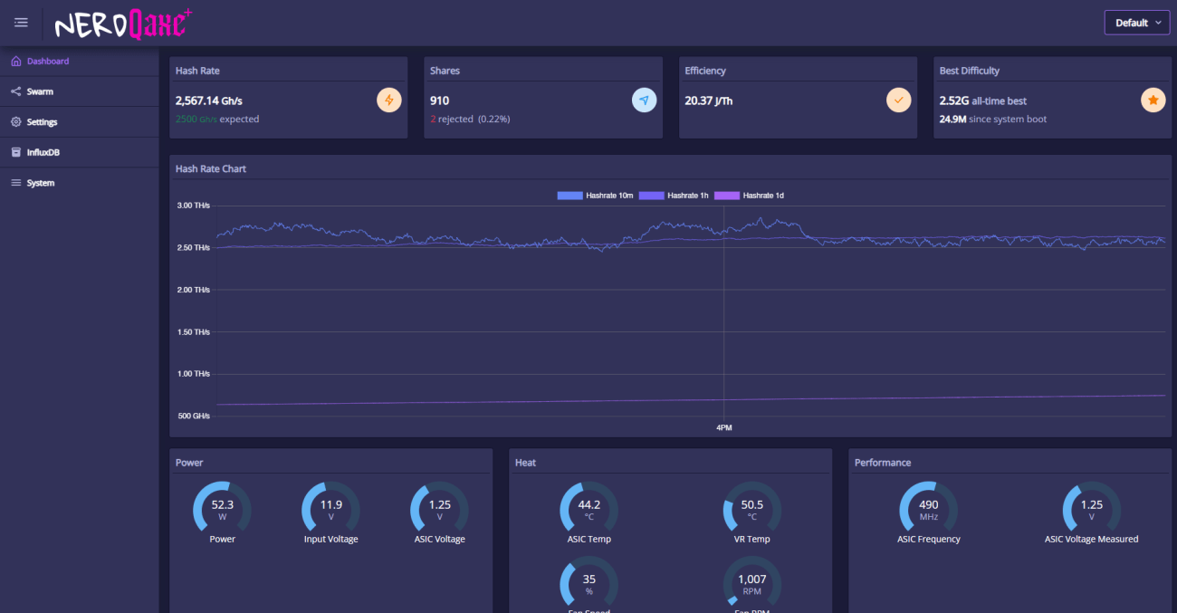Click the 4PM marker on the hash rate chart
This screenshot has width=1177, height=613.
pos(723,426)
